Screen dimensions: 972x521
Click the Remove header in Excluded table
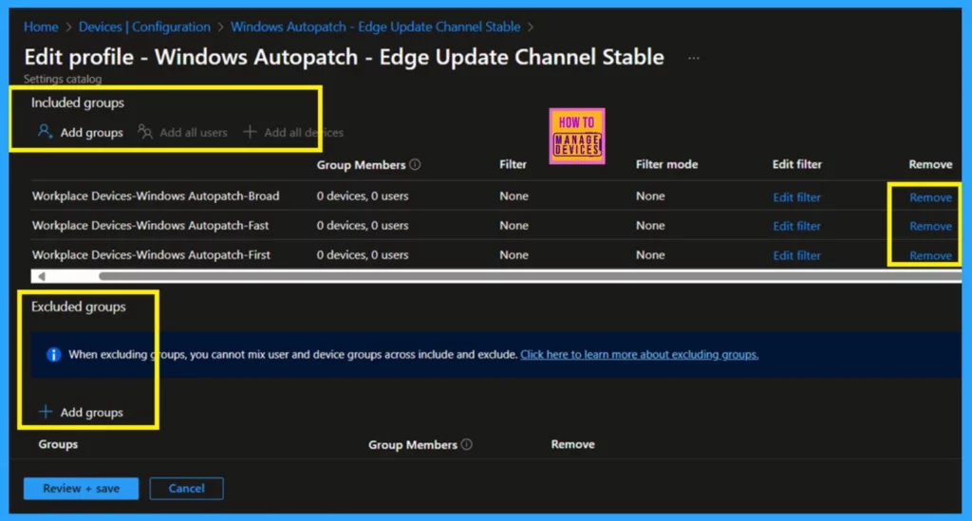pyautogui.click(x=572, y=444)
